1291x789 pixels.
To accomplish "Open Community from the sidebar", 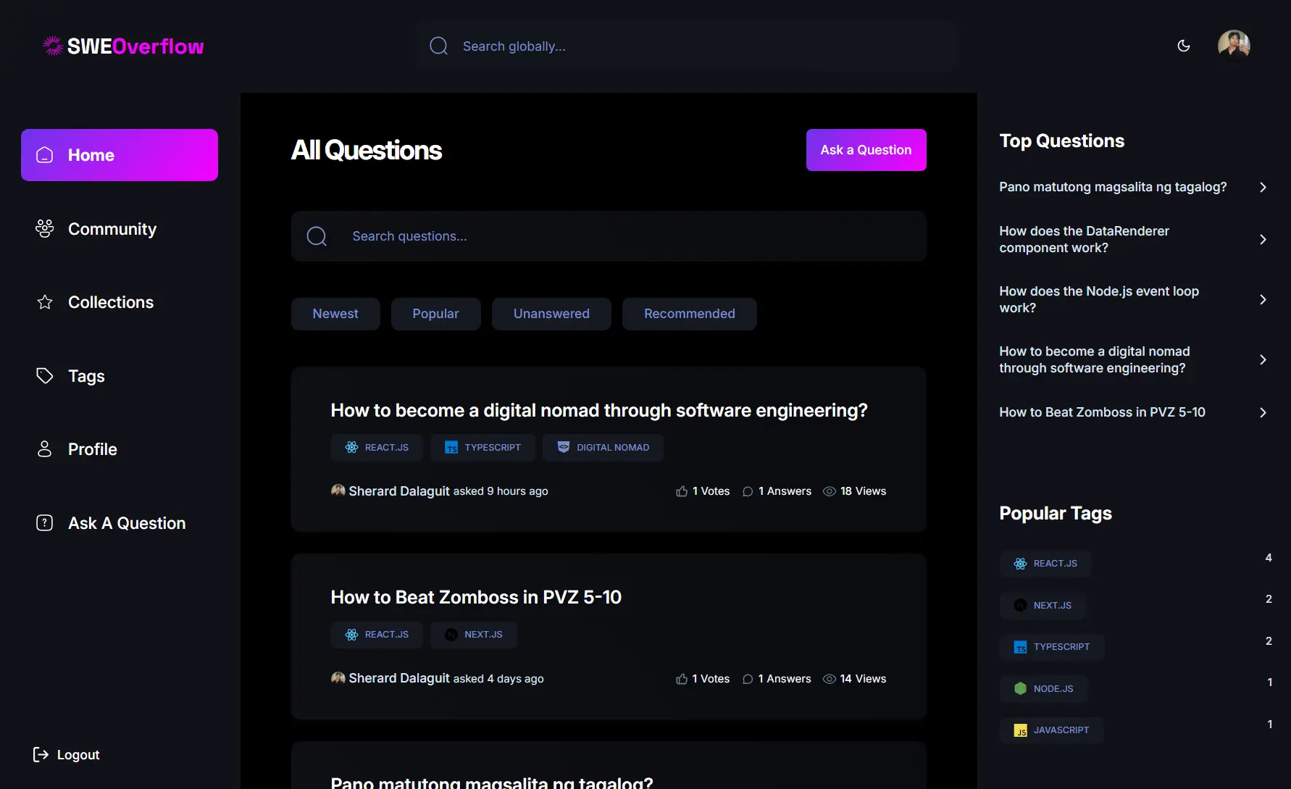I will [x=112, y=229].
